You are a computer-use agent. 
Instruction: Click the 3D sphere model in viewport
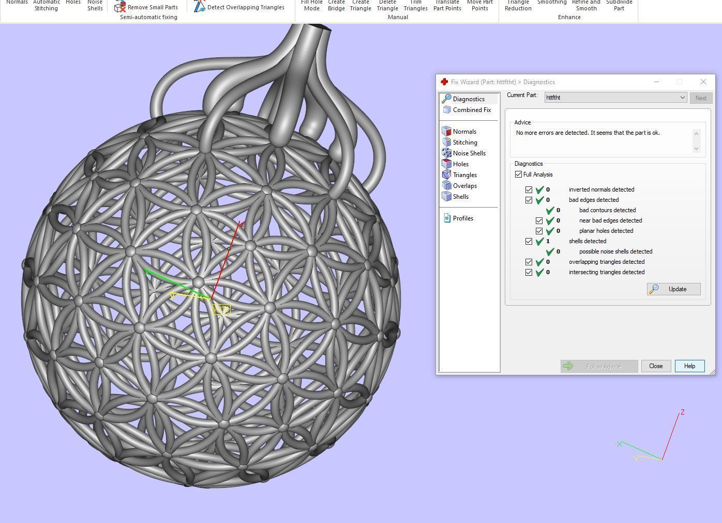pyautogui.click(x=211, y=299)
